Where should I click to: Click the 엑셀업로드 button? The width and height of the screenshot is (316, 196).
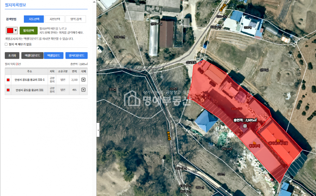point(54,55)
